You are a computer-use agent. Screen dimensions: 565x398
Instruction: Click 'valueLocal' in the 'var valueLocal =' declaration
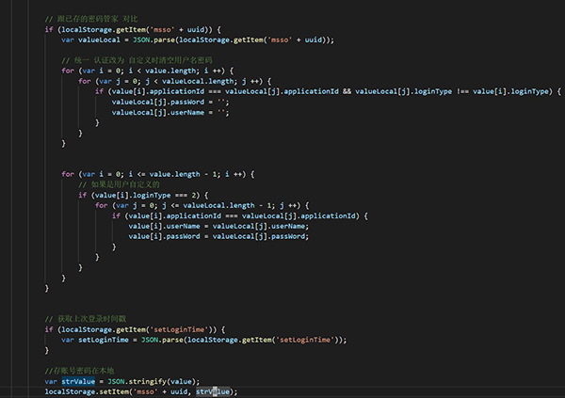[99, 40]
